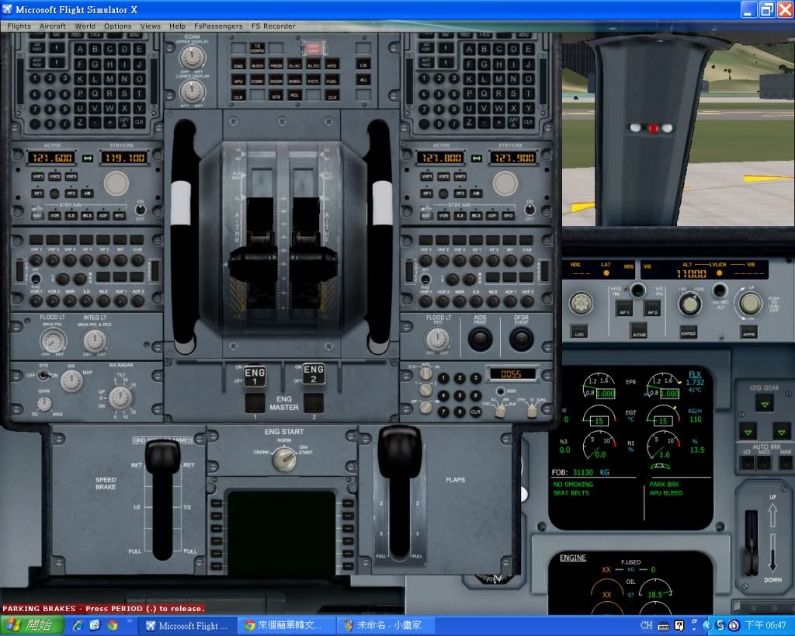Click the AIDS PRINT button

(x=480, y=339)
